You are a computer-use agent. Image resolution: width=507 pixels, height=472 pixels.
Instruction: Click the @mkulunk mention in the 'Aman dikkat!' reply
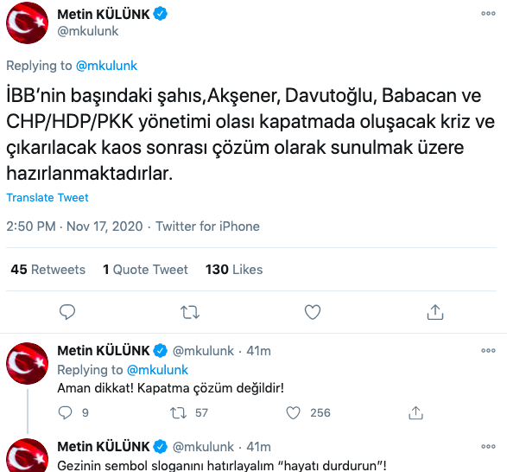[x=157, y=370]
